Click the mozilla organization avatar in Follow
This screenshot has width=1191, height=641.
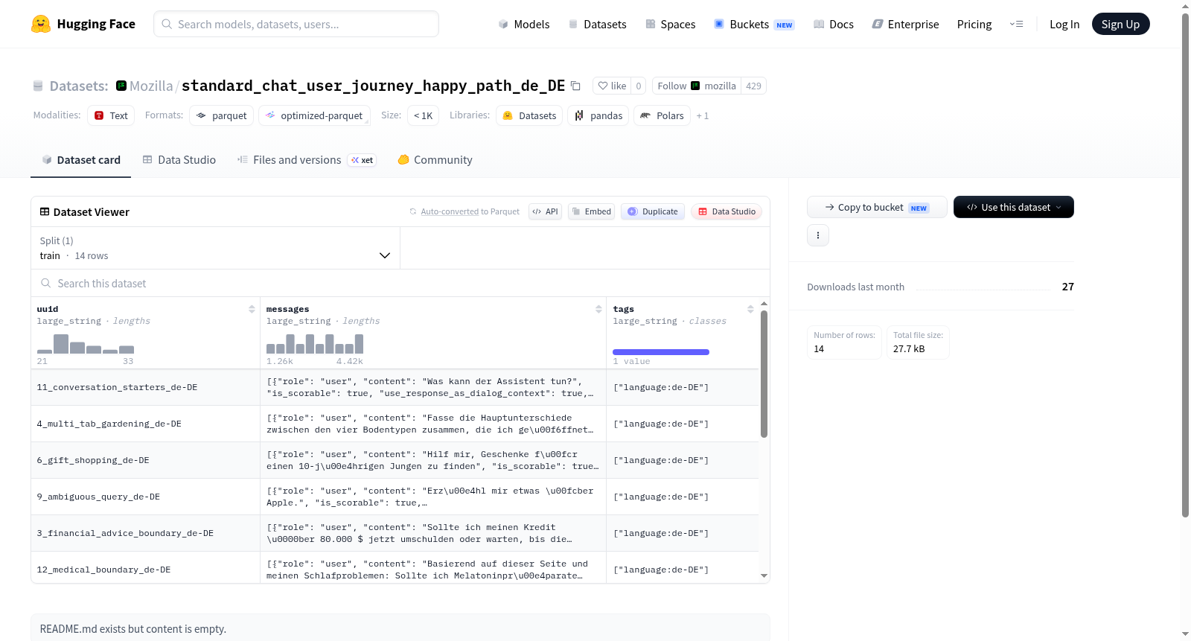point(695,86)
